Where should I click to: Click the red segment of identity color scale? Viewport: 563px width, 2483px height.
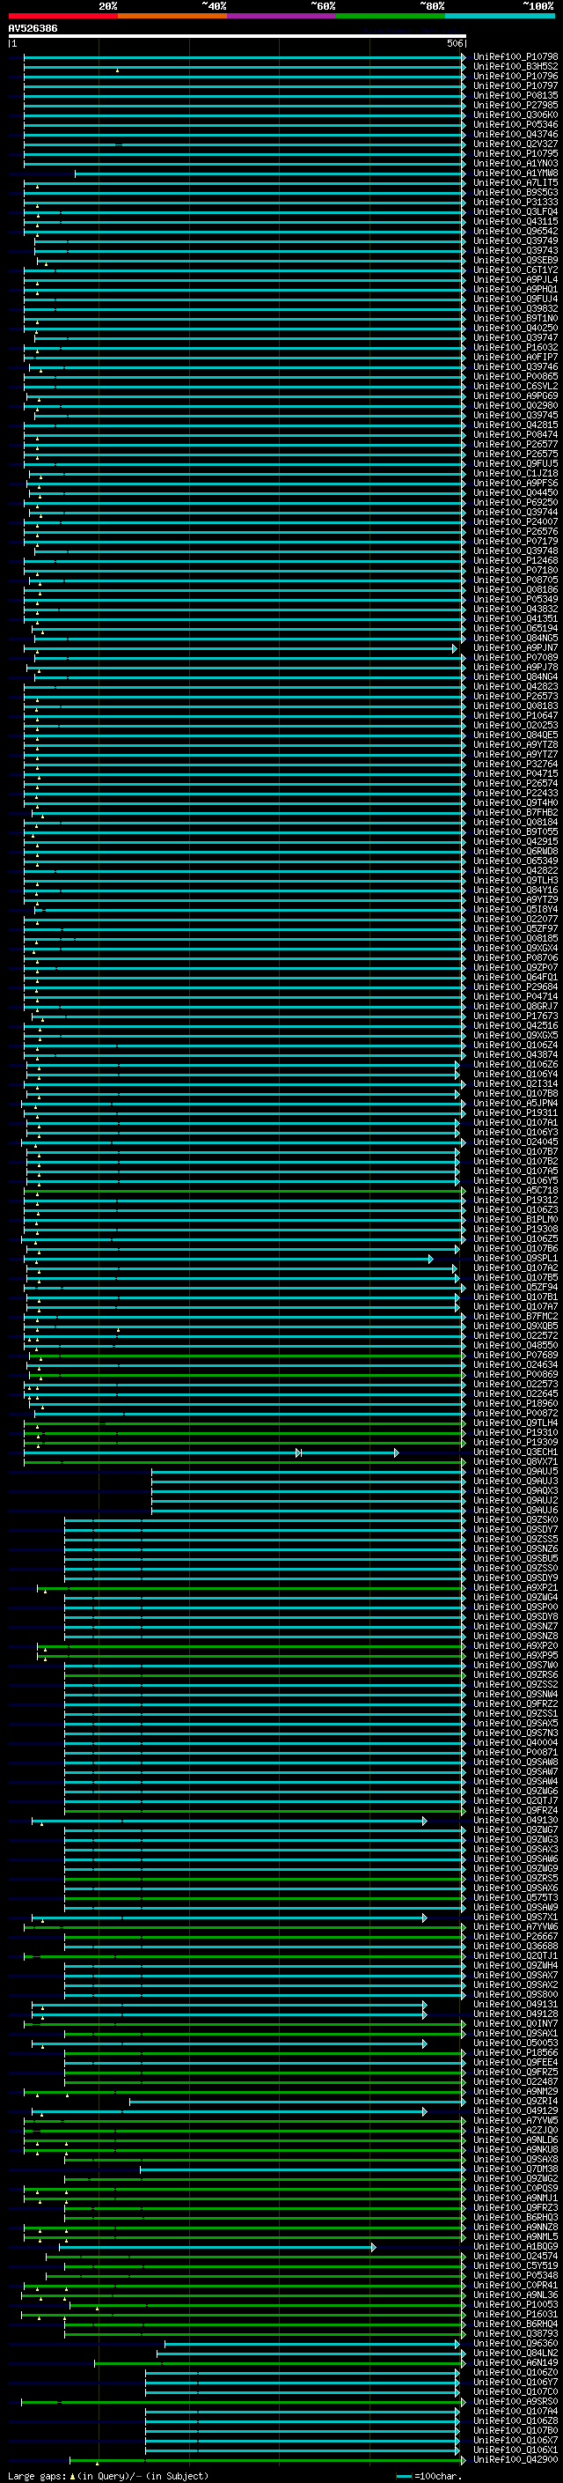(62, 16)
